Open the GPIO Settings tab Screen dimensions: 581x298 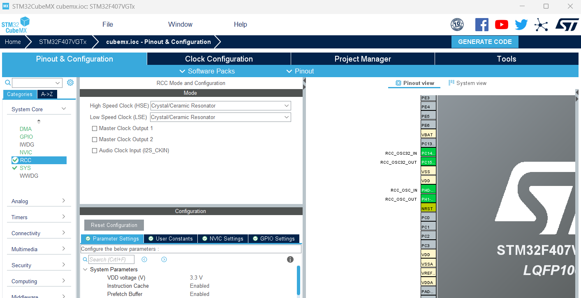pyautogui.click(x=274, y=238)
